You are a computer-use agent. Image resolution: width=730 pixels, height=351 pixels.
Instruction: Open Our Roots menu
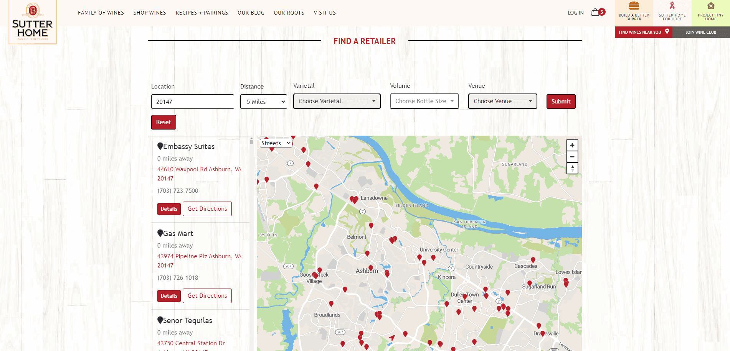point(289,13)
